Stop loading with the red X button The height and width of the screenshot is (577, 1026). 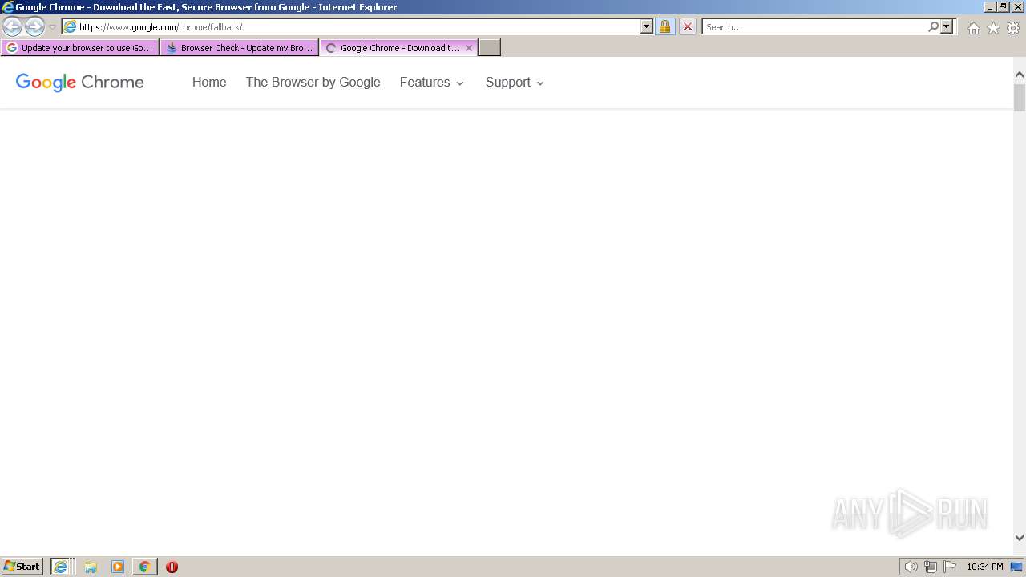pyautogui.click(x=687, y=27)
